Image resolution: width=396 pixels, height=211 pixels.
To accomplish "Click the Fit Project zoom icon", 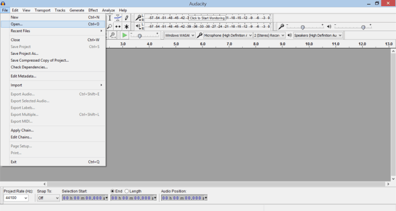I will [113, 35].
